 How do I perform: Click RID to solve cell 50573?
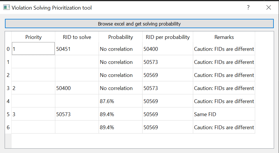(x=77, y=114)
